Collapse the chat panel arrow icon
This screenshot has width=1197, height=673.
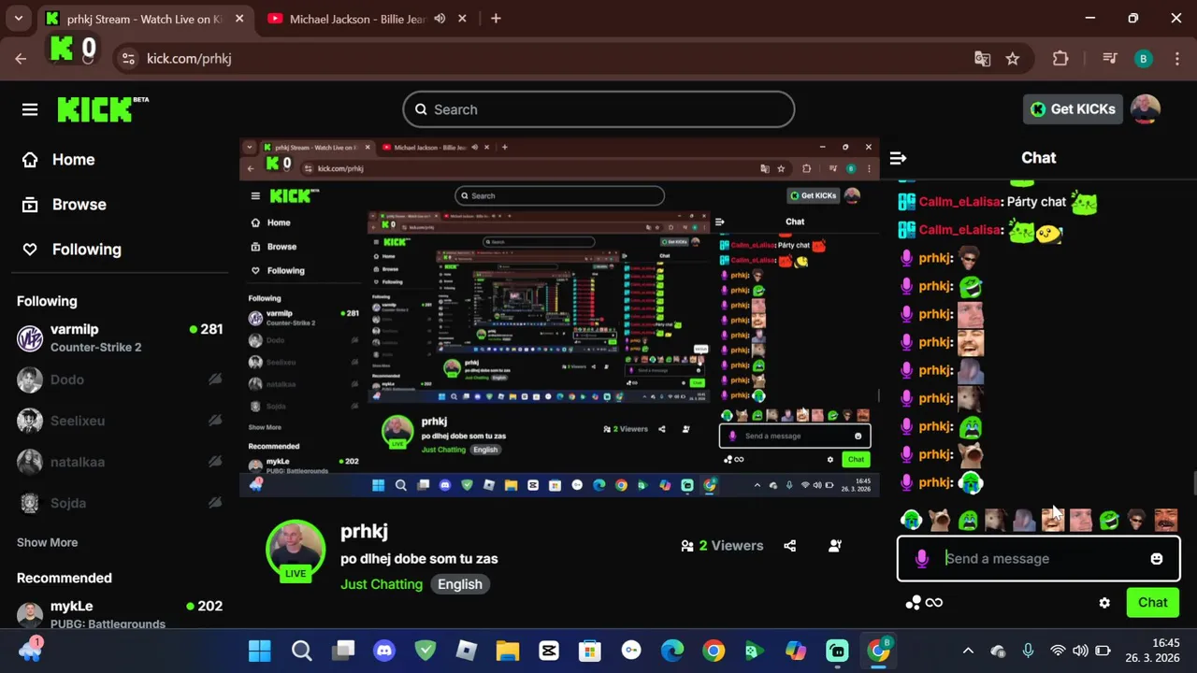(x=898, y=158)
